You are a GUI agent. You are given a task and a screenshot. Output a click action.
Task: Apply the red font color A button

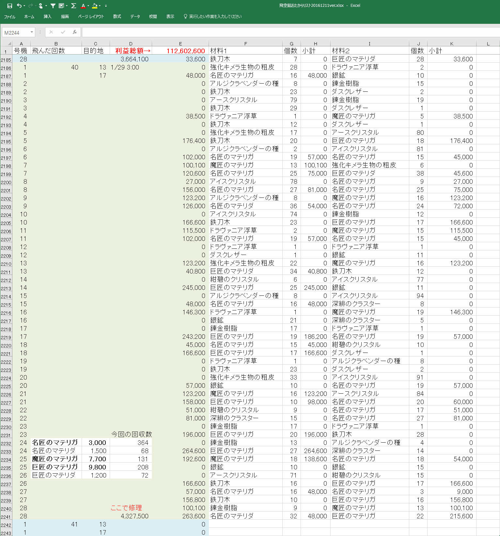point(83,6)
